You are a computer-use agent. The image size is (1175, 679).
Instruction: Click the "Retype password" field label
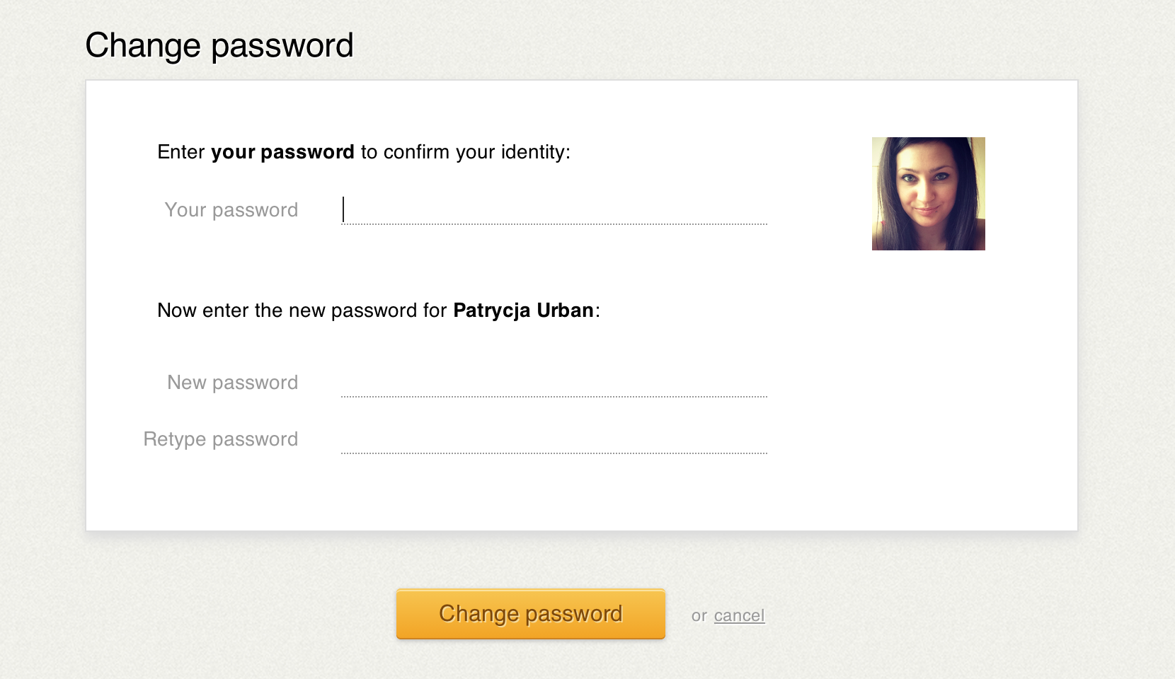coord(221,439)
